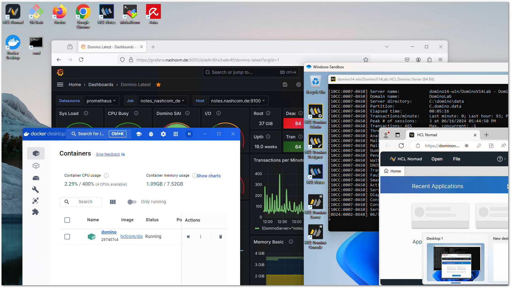Open new tab in Edge browser

[x=487, y=135]
